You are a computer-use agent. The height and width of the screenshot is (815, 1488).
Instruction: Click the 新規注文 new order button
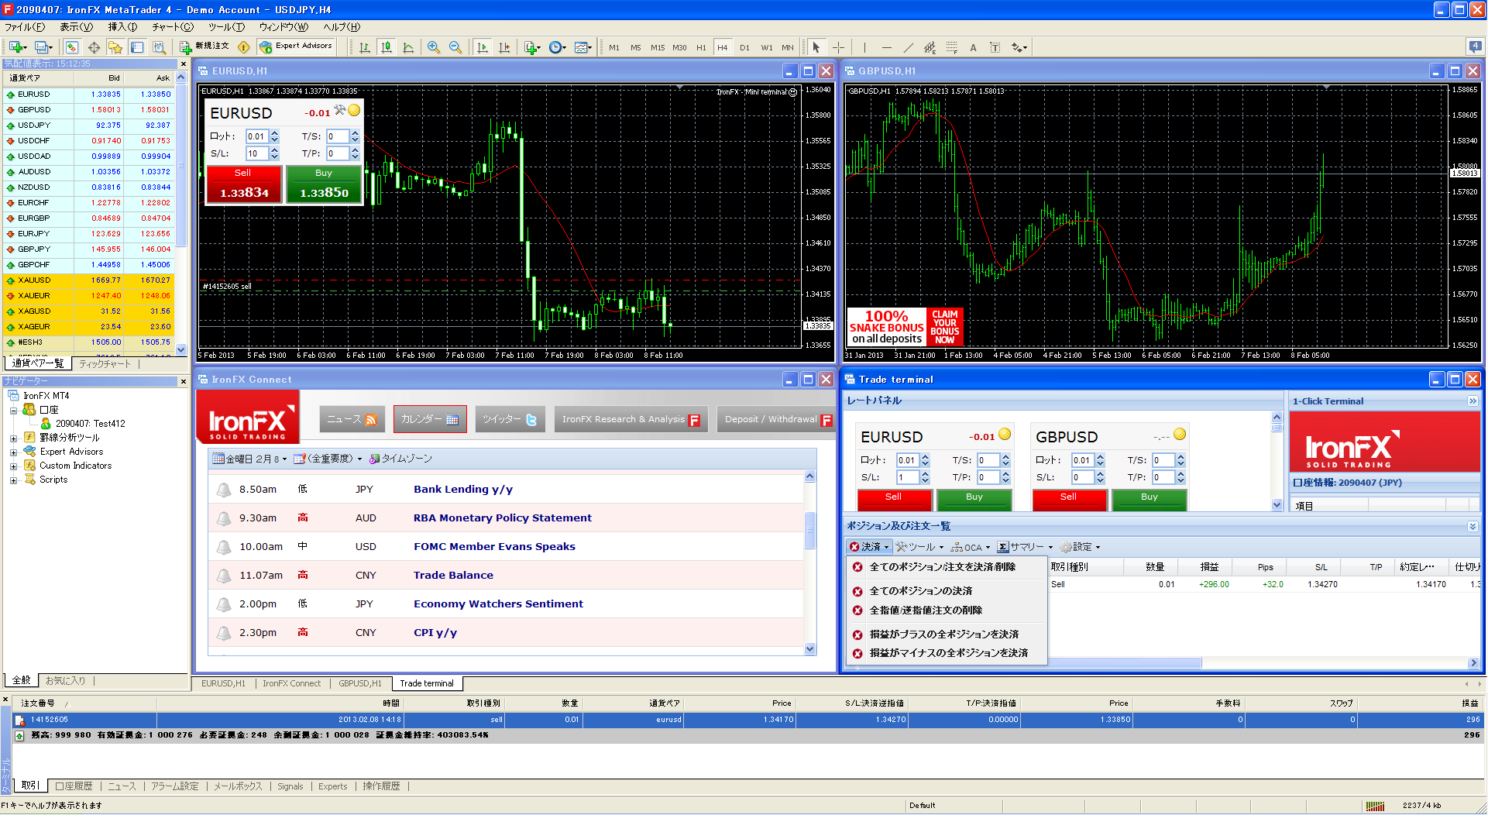coord(204,46)
